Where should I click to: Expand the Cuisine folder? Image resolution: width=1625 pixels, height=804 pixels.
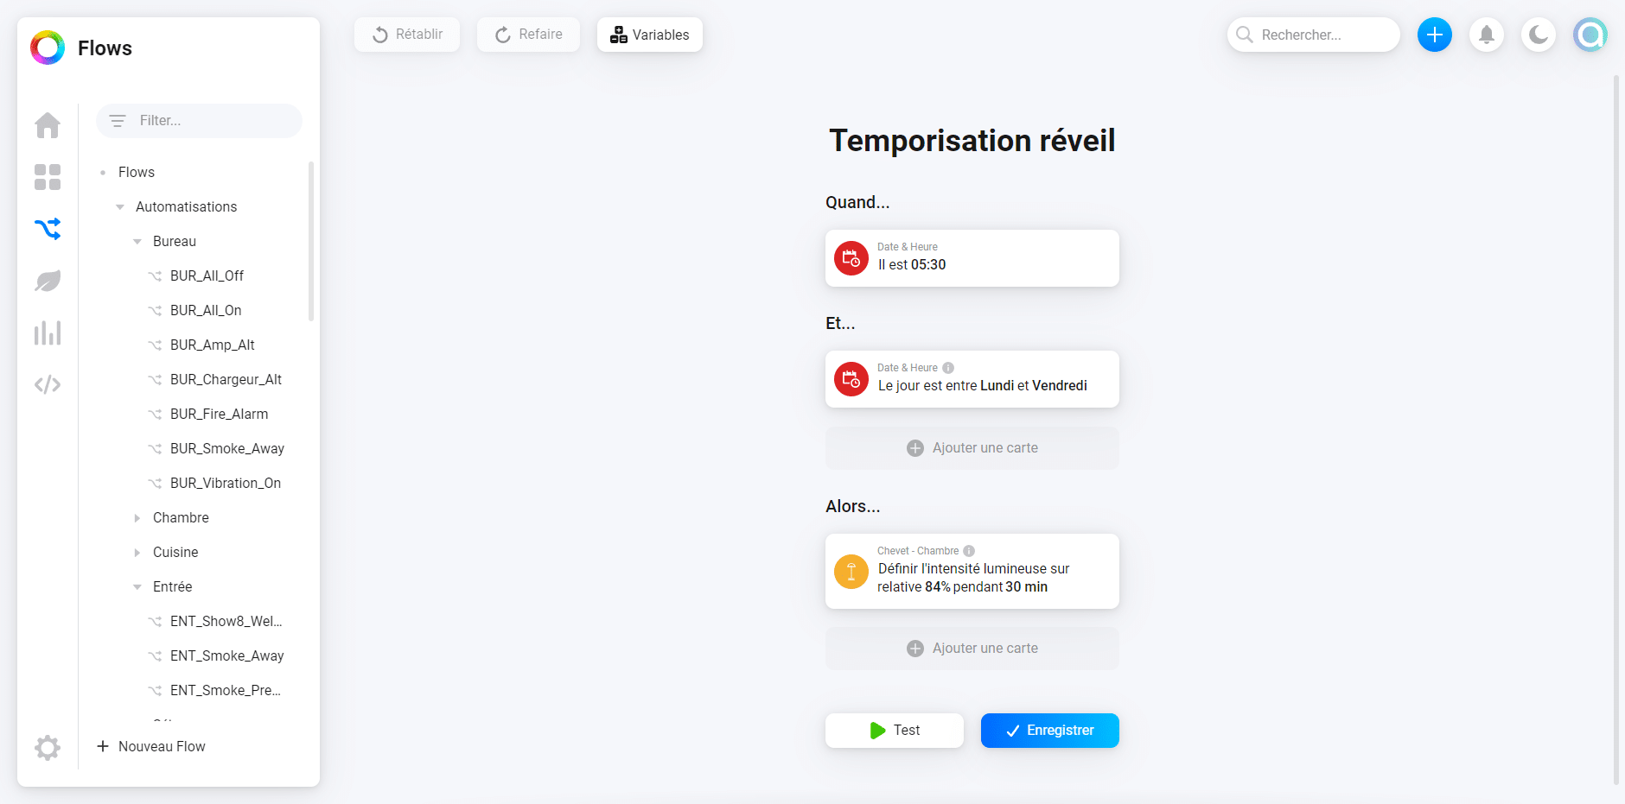[137, 553]
